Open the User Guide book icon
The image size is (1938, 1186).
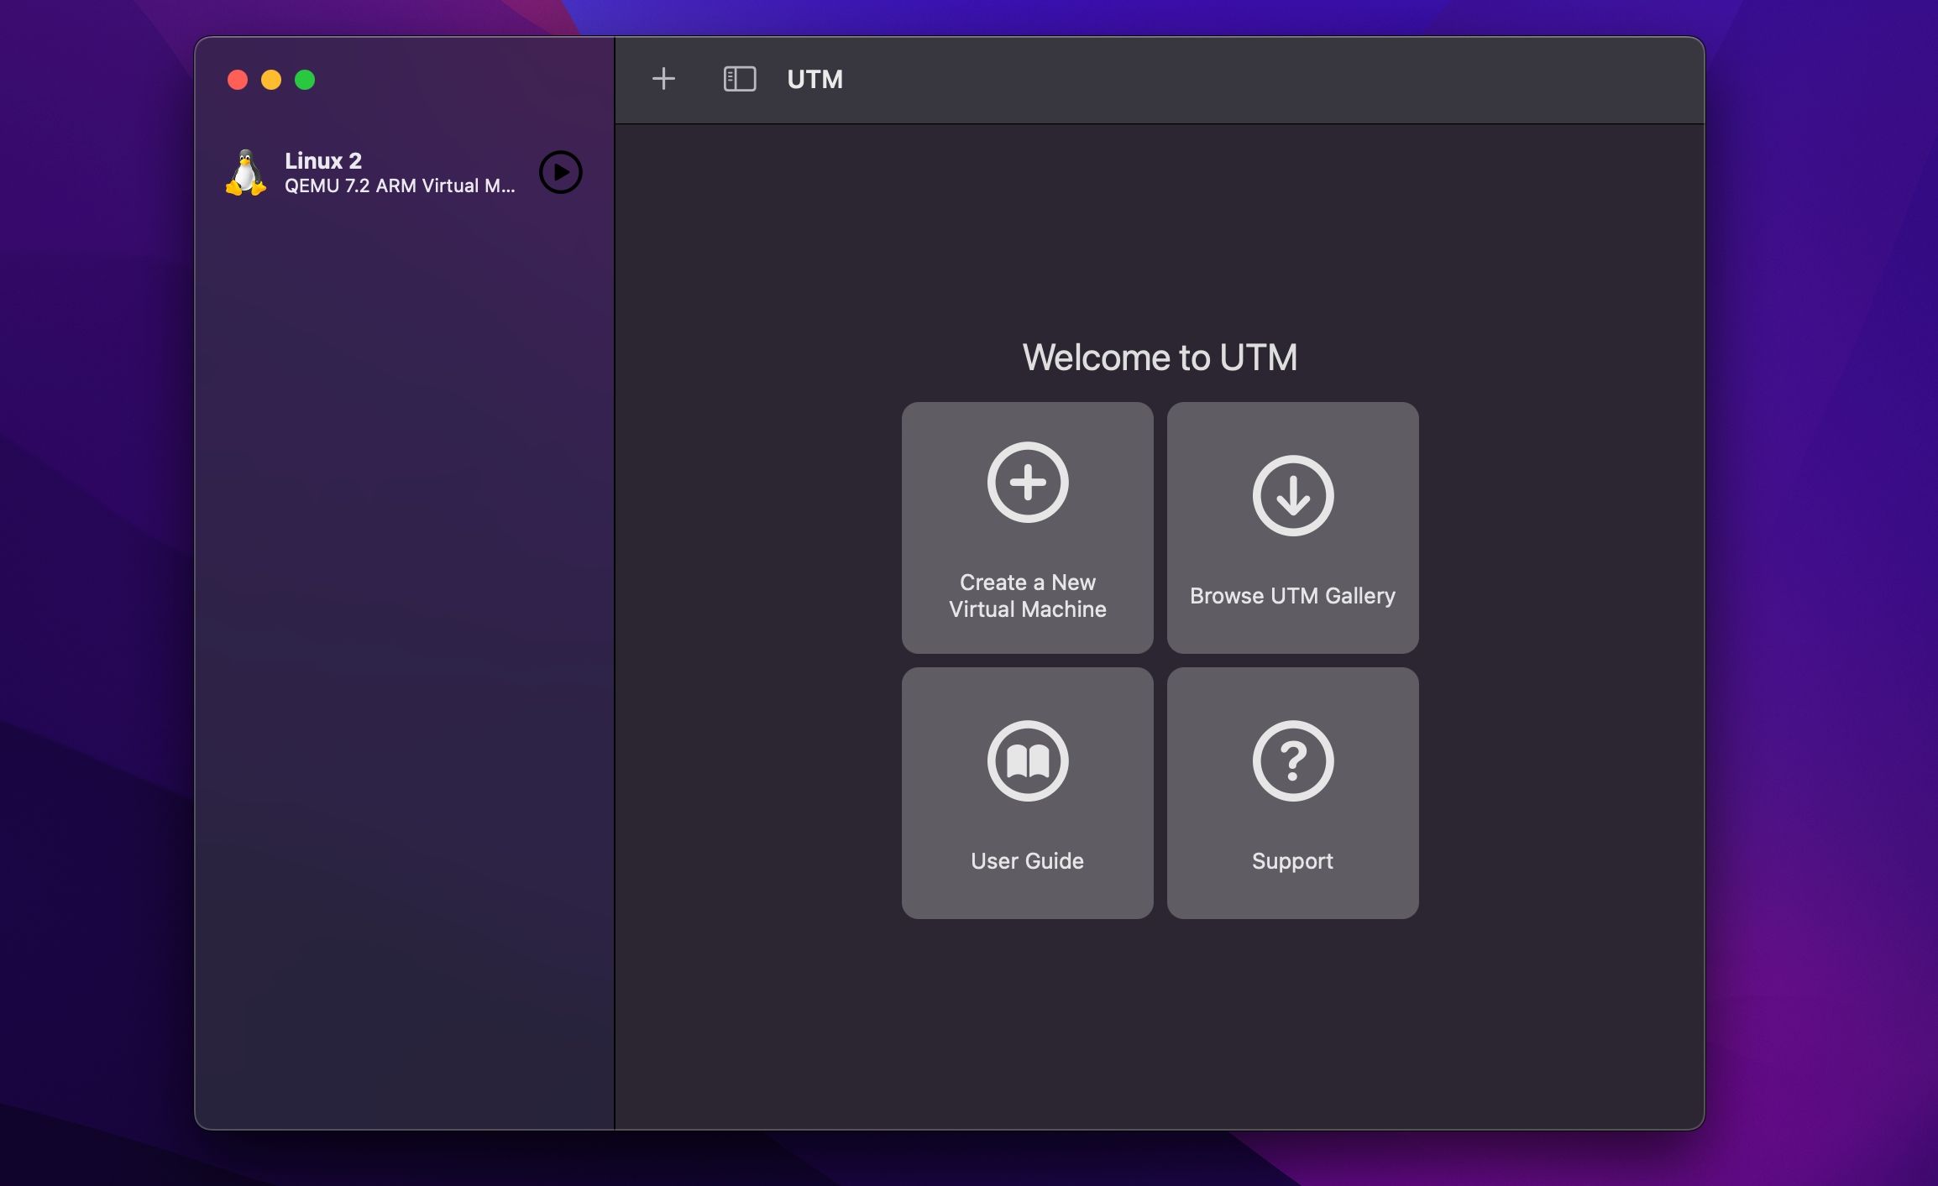tap(1027, 760)
